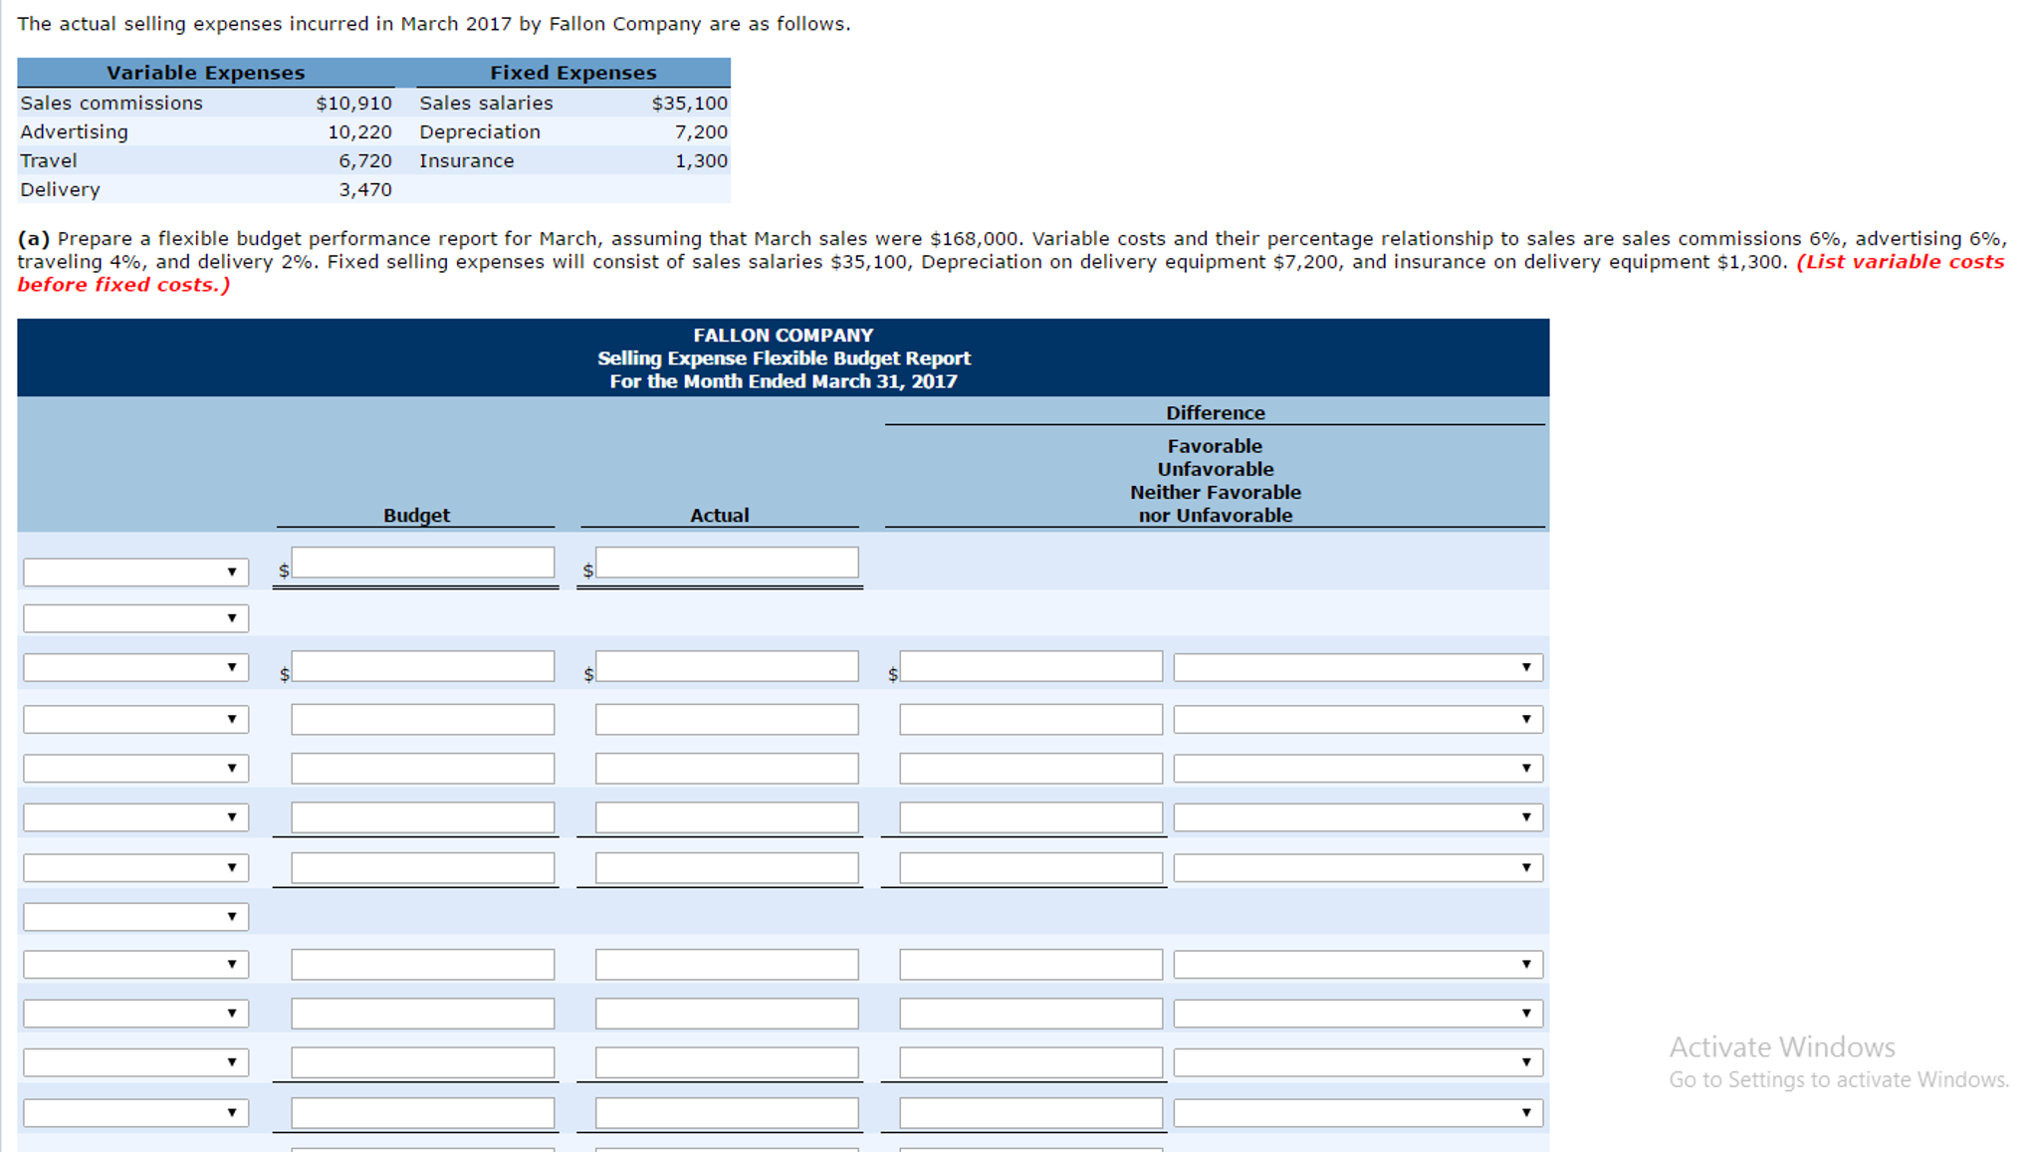Open the fifth row Favorable/Unfavorable dropdown

click(1358, 768)
